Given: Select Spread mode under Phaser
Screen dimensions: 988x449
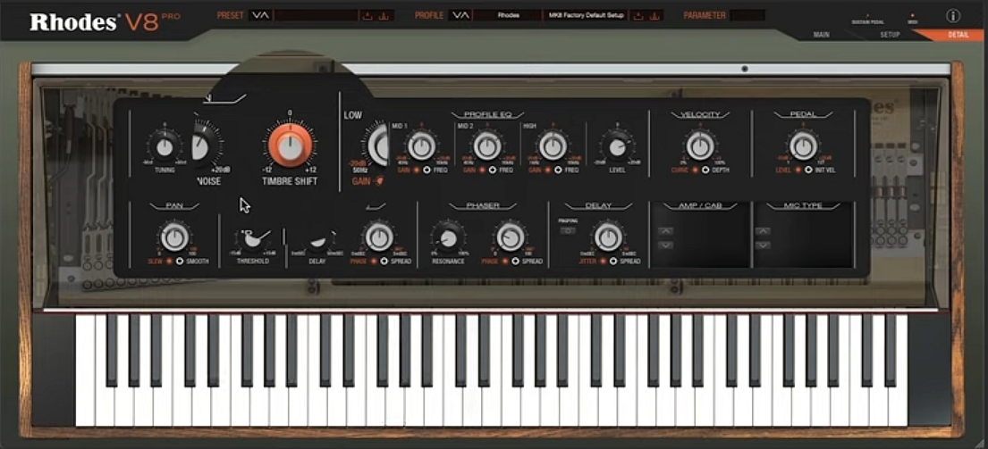Looking at the screenshot, I should [x=515, y=261].
